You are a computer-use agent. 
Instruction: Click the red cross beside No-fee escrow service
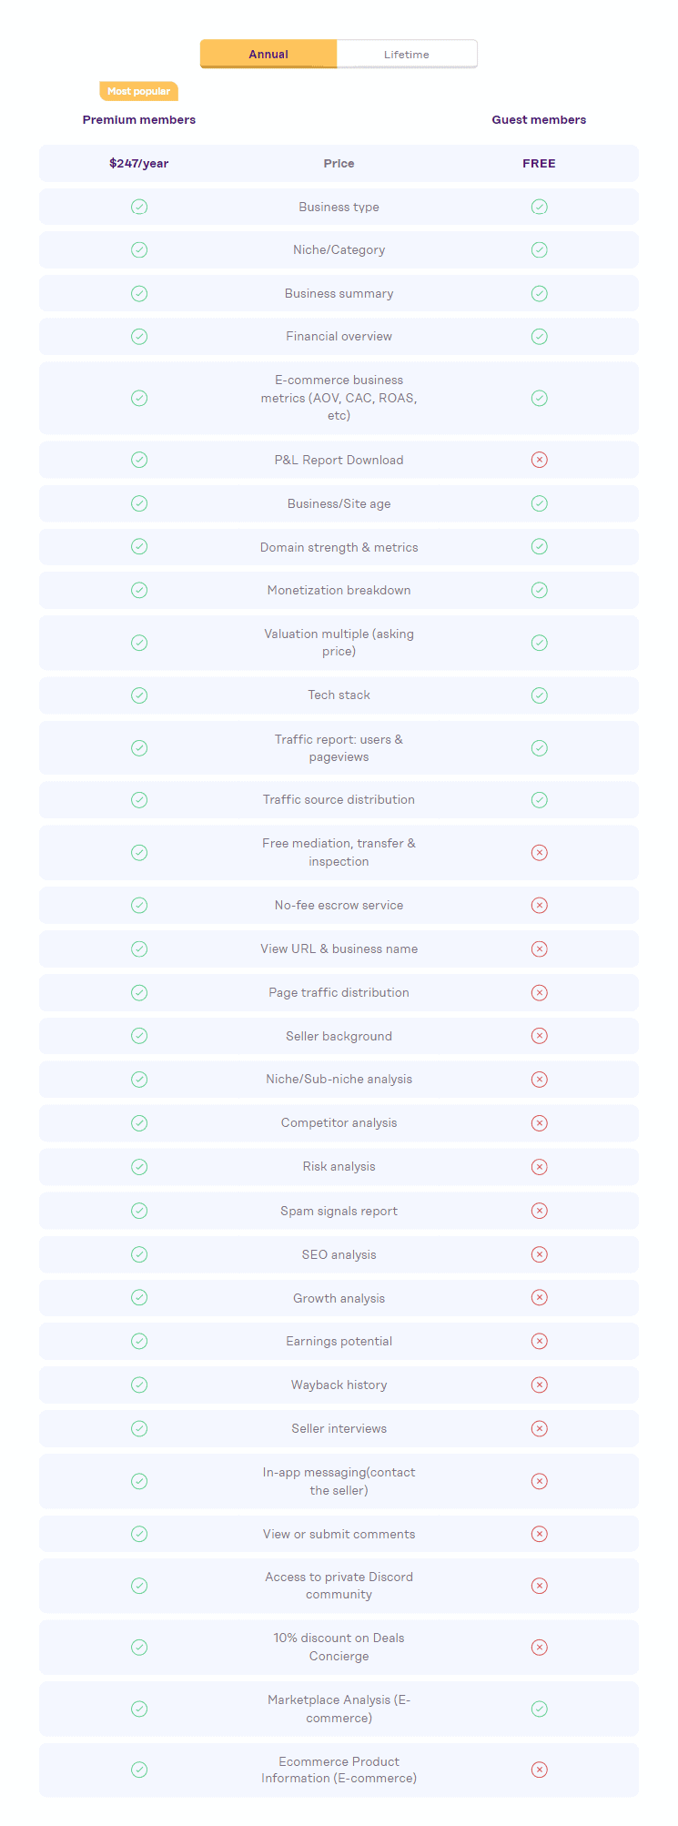(x=539, y=905)
